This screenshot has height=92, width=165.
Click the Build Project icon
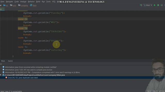[x=141, y=5]
